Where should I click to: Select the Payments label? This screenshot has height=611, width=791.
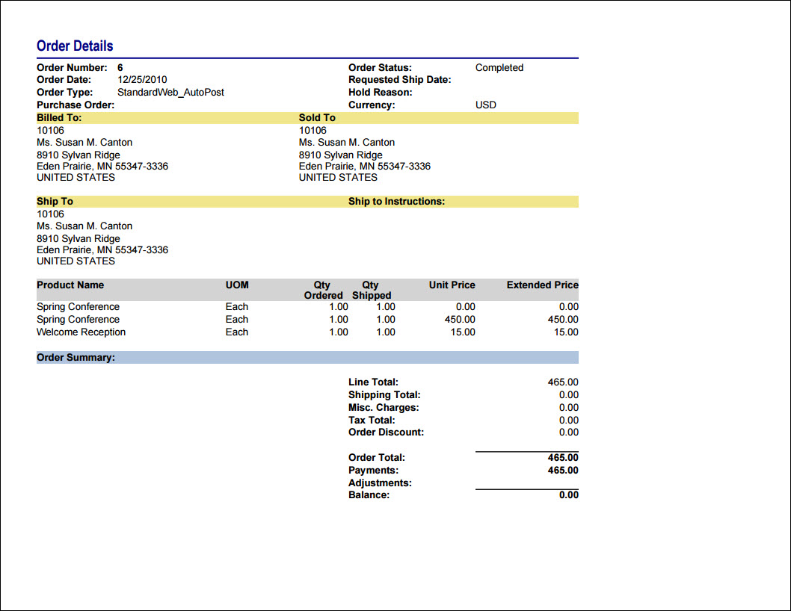[373, 471]
